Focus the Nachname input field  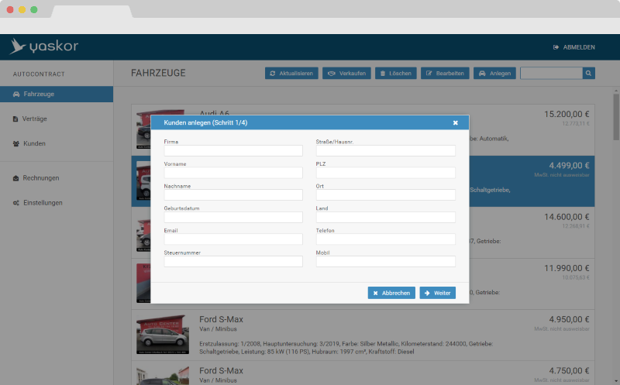coord(233,195)
